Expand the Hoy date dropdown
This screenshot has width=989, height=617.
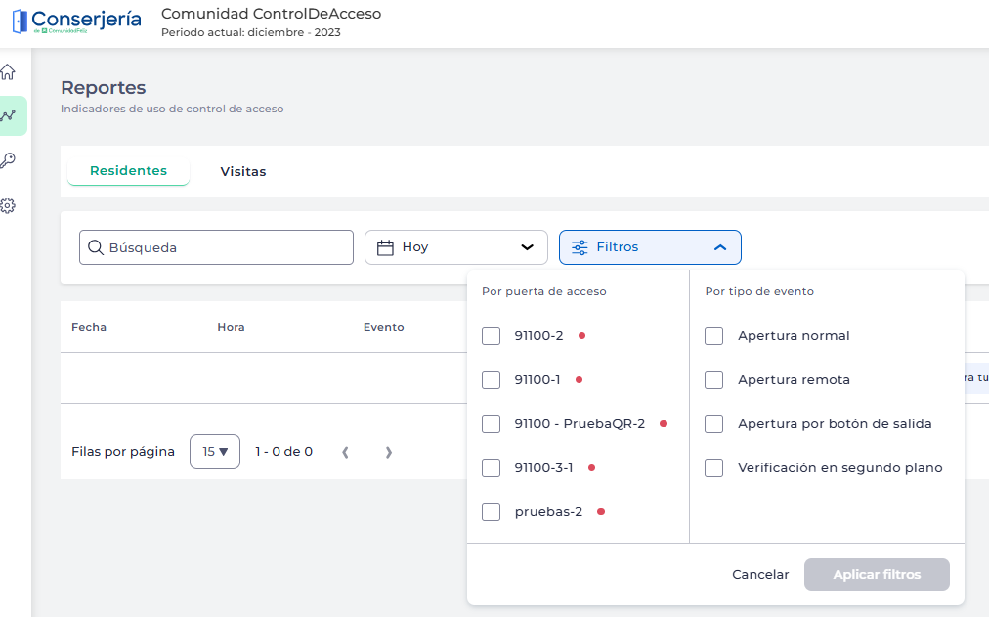pyautogui.click(x=527, y=247)
